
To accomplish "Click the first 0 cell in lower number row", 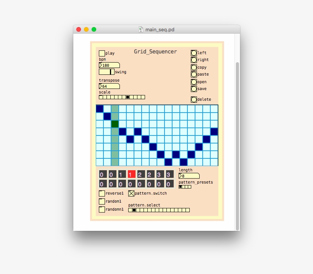I will [x=103, y=184].
